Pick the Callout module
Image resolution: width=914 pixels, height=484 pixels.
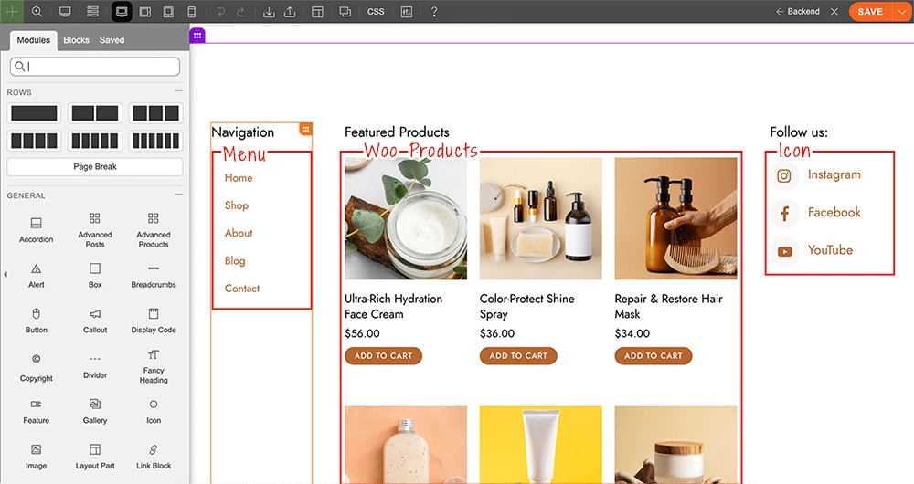pos(95,320)
